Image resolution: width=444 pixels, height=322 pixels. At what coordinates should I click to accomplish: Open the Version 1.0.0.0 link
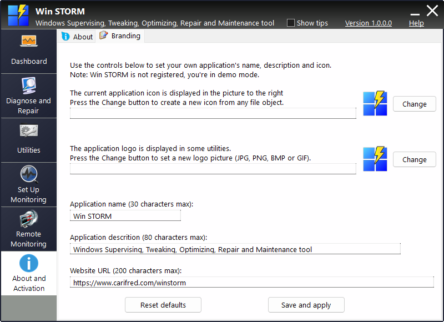pos(368,23)
